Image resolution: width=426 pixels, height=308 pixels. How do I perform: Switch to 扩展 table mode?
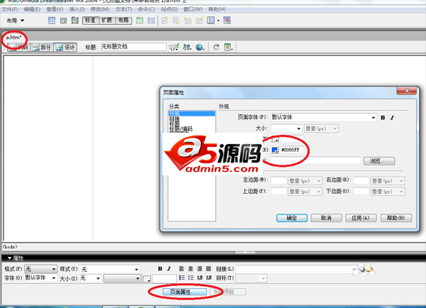tap(106, 21)
